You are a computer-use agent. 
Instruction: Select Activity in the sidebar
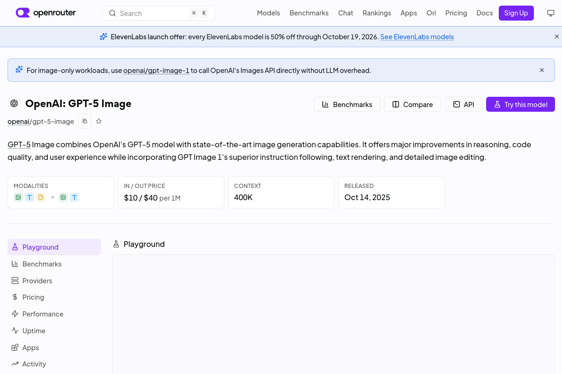[54, 364]
